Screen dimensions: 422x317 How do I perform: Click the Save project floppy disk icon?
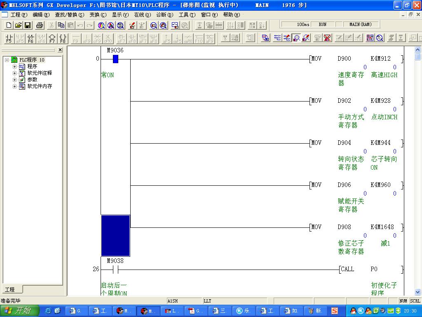28,25
